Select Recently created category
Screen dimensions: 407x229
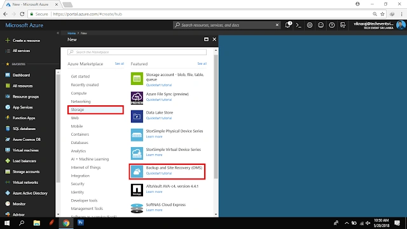pos(85,85)
